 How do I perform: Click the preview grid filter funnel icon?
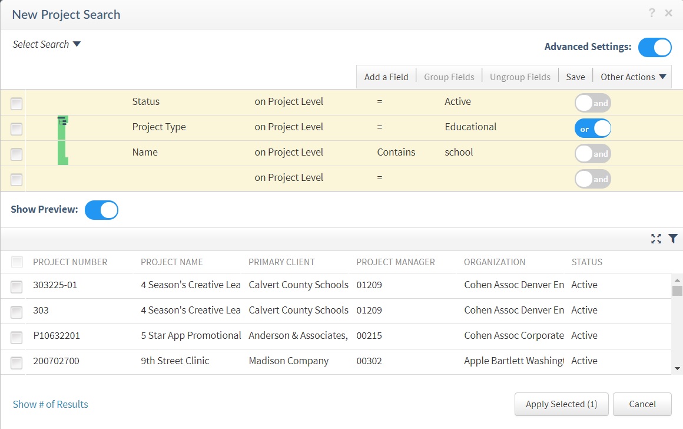pyautogui.click(x=673, y=239)
